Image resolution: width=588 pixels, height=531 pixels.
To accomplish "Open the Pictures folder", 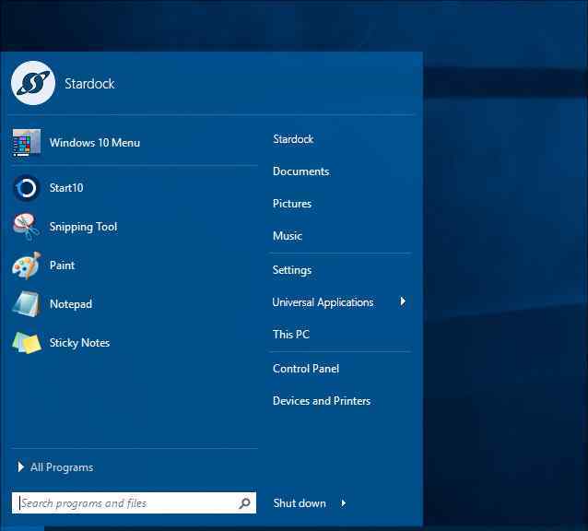I will (292, 204).
